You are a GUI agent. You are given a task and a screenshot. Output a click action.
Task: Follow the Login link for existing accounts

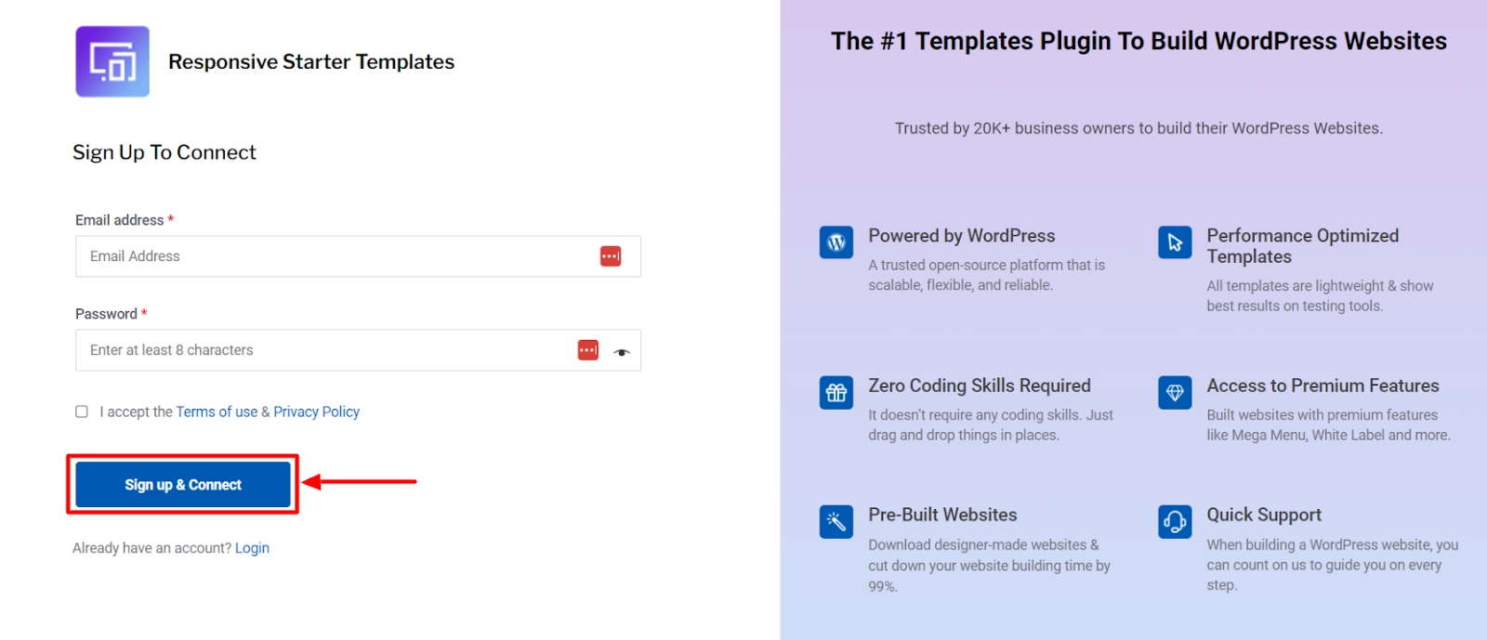252,548
